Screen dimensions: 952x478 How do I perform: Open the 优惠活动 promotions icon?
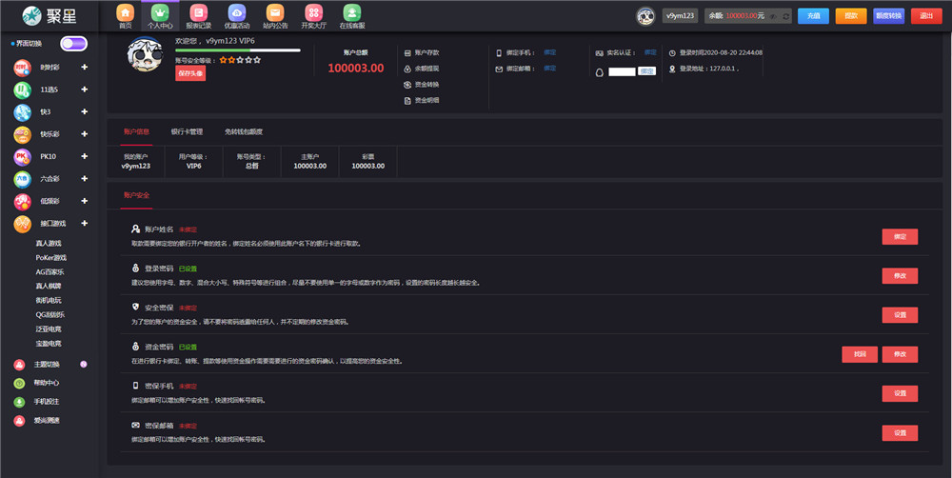click(237, 13)
